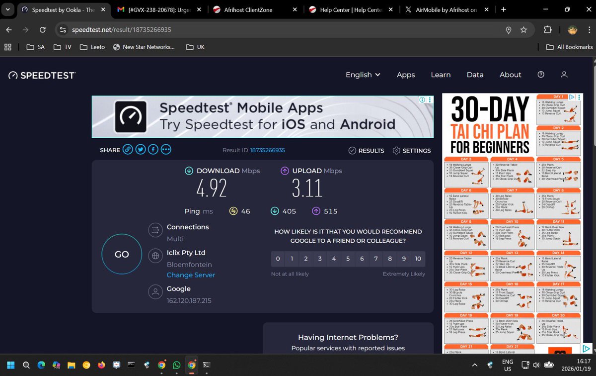Image resolution: width=596 pixels, height=376 pixels.
Task: Click the 30-Day Tai Chi Plan ad
Action: 513,223
